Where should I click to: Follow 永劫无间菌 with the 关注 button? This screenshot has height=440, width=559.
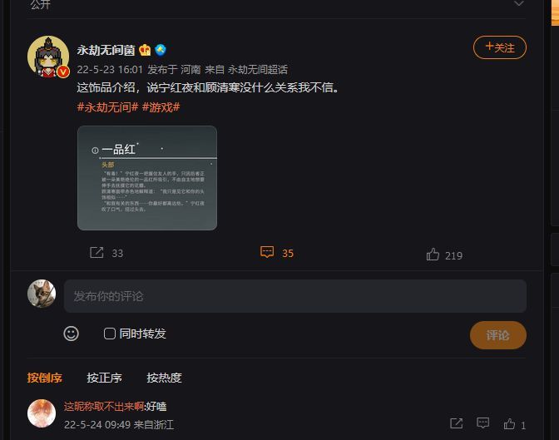499,47
